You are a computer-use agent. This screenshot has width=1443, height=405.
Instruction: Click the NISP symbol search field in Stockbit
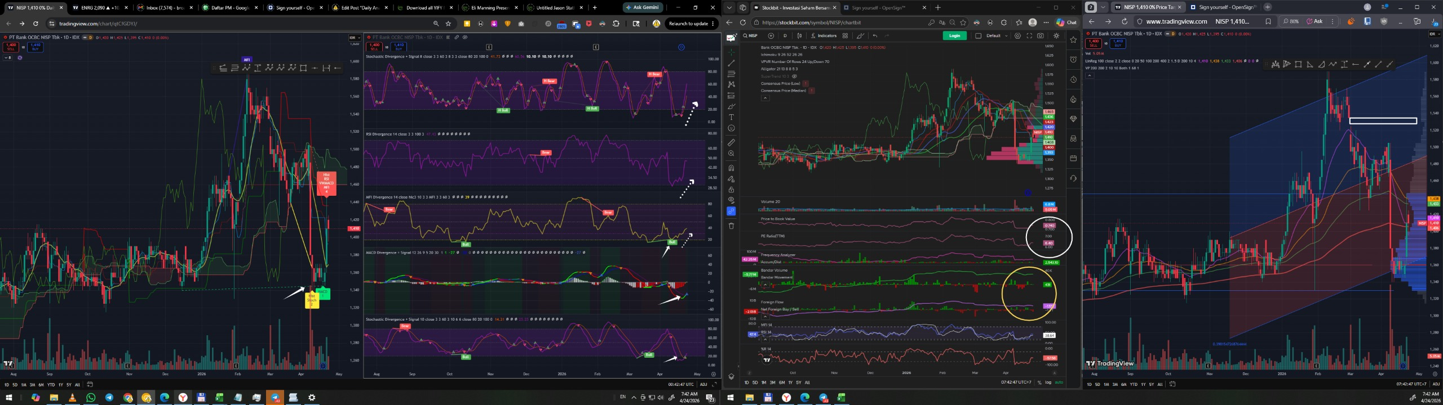coord(753,36)
